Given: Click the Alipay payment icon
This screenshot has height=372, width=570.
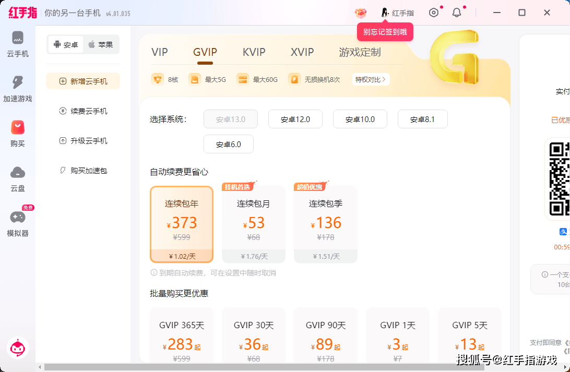Looking at the screenshot, I should [x=563, y=232].
